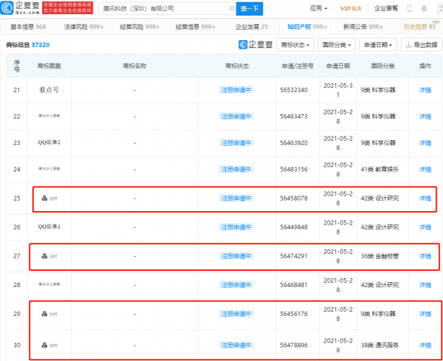Click trademark logo image in row 27
443x361 pixels.
tap(49, 256)
